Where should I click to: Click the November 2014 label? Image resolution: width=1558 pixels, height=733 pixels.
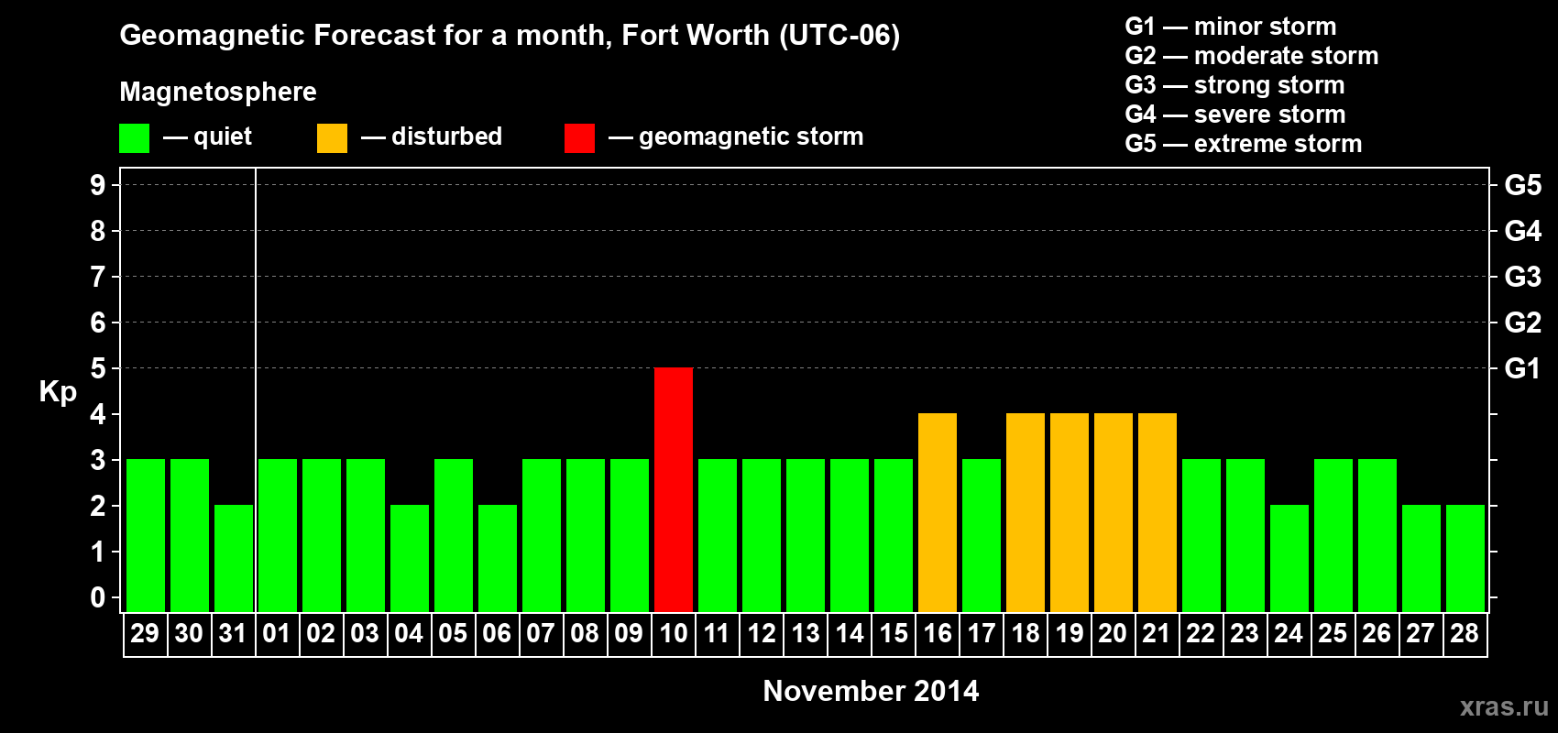(x=871, y=691)
